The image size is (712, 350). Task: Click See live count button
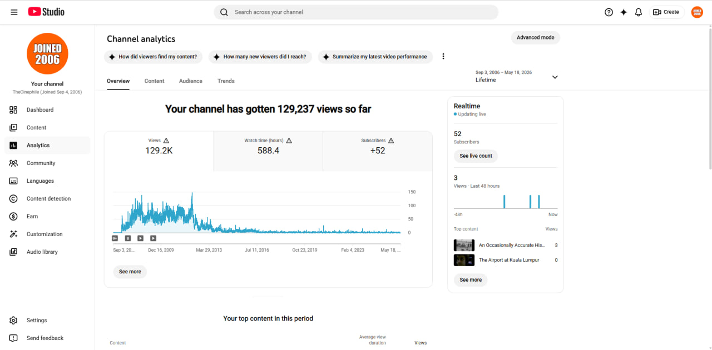click(476, 156)
